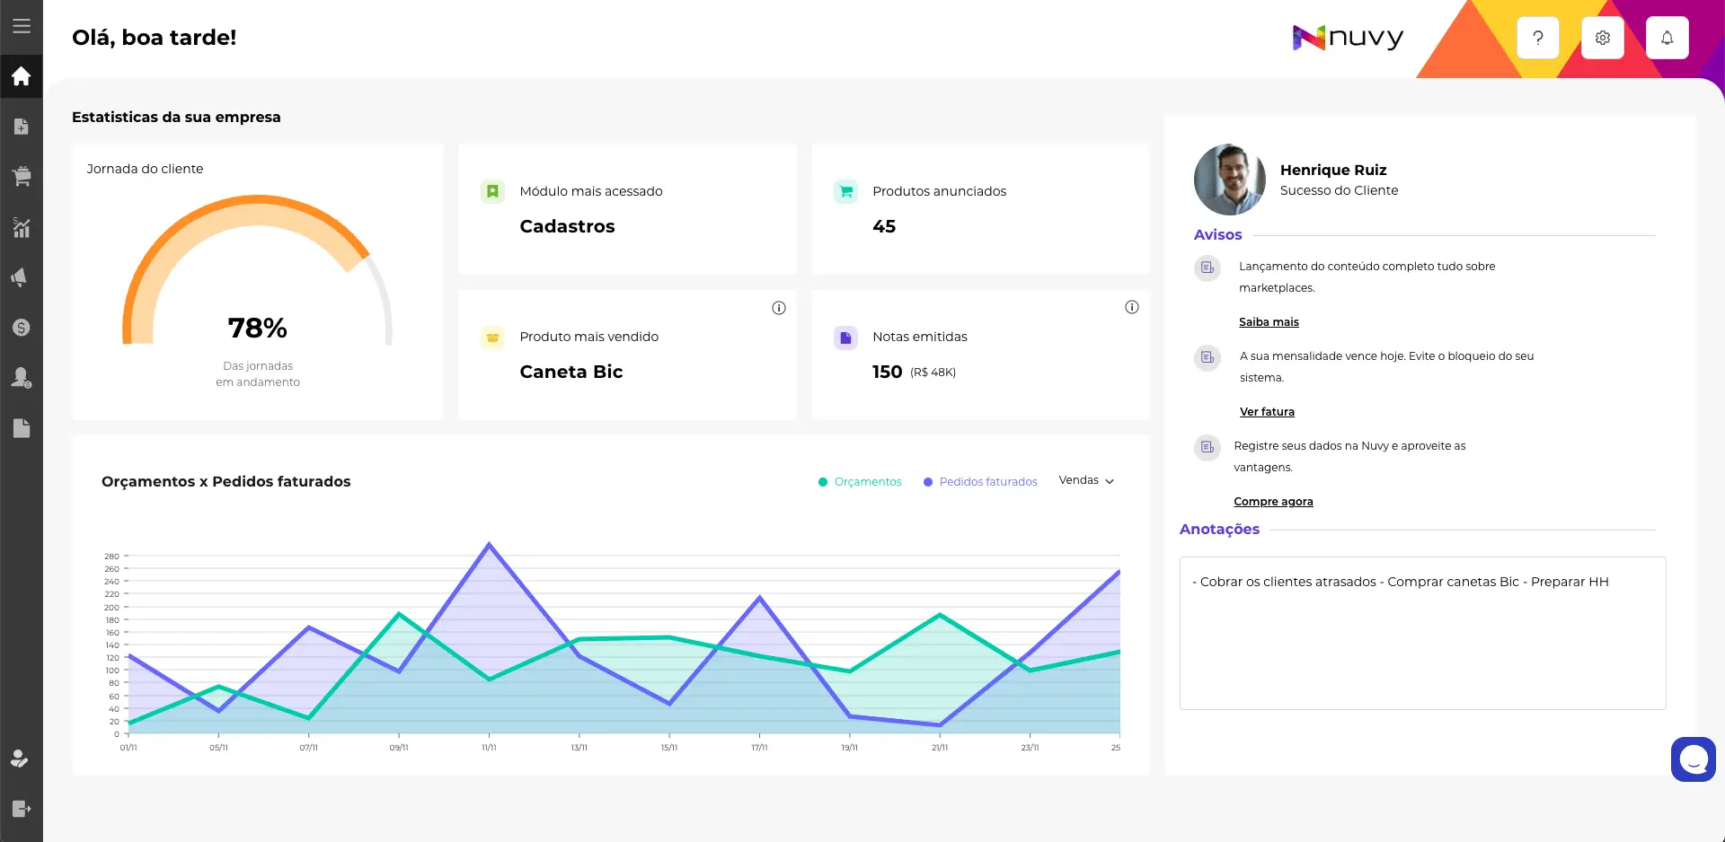Click the help question mark button
This screenshot has width=1725, height=842.
point(1537,38)
